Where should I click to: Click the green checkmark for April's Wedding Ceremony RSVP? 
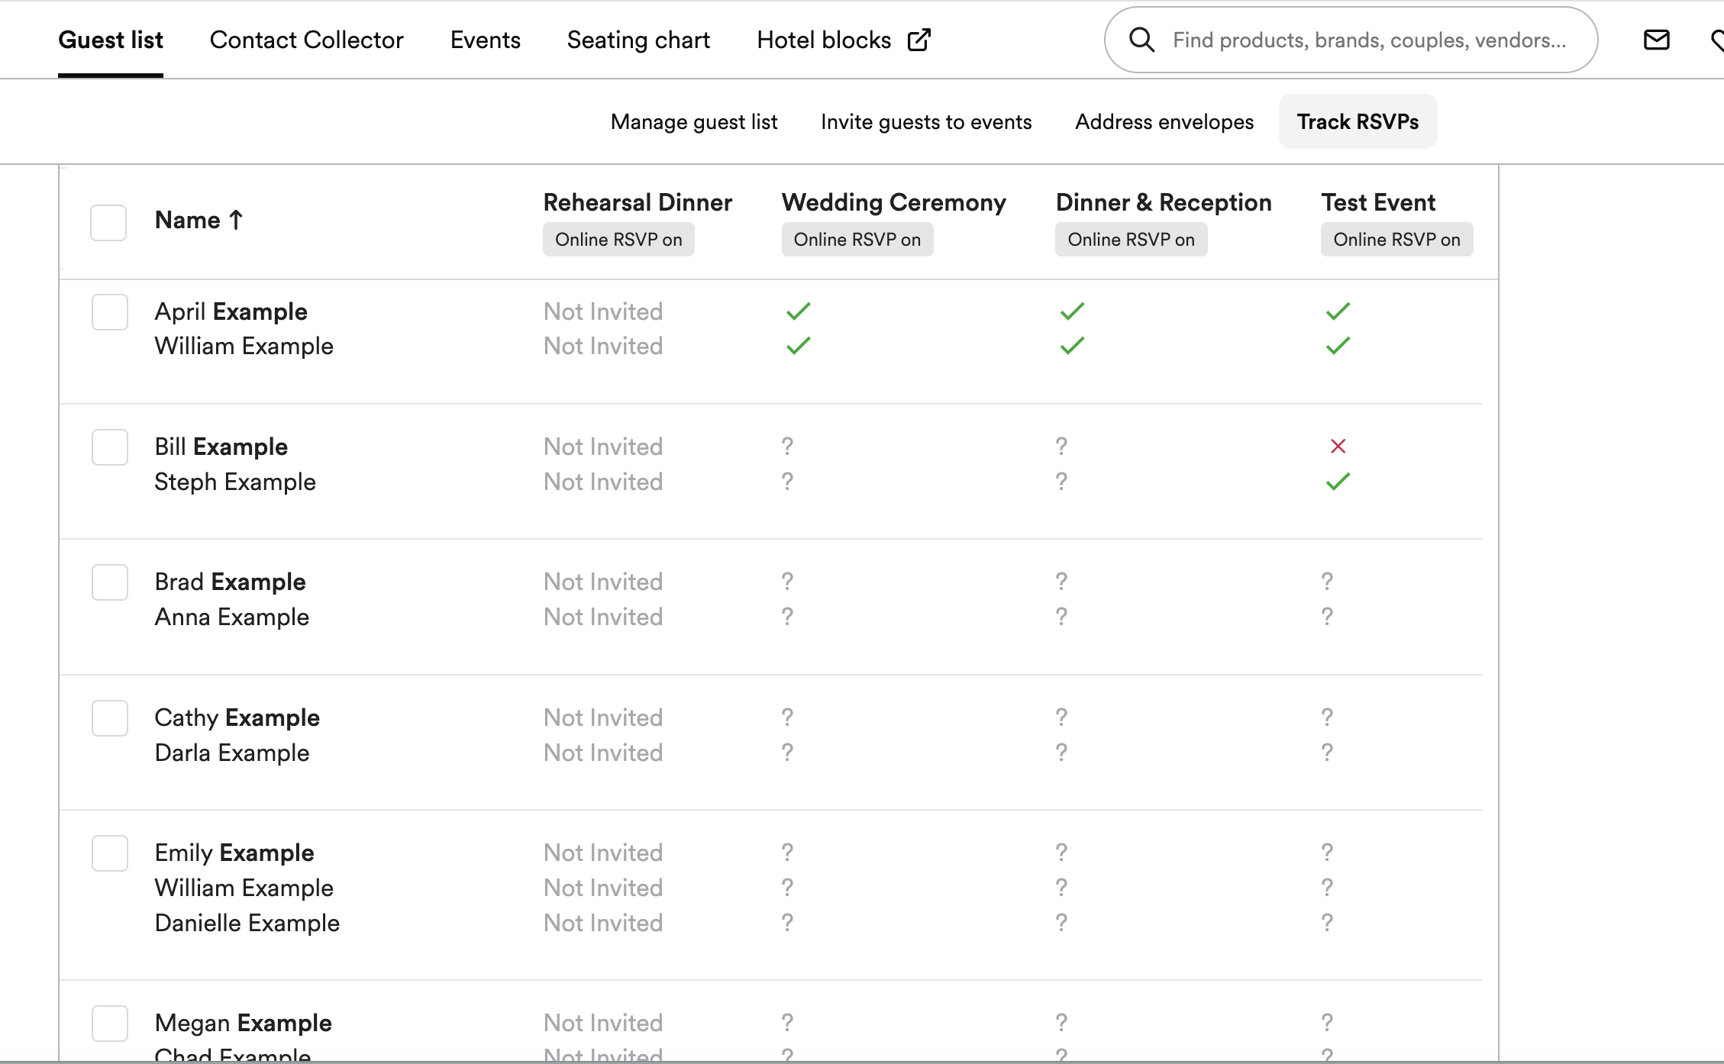(798, 311)
